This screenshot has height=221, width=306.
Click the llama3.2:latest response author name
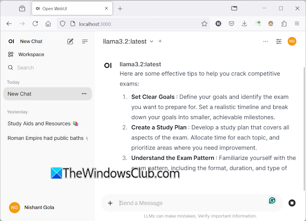(140, 64)
